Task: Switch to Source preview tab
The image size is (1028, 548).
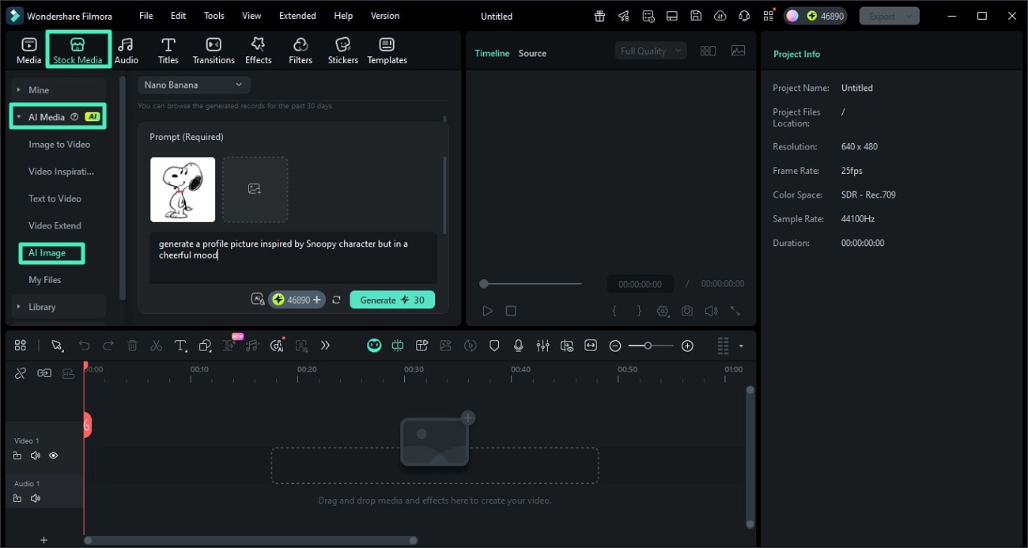Action: point(532,54)
